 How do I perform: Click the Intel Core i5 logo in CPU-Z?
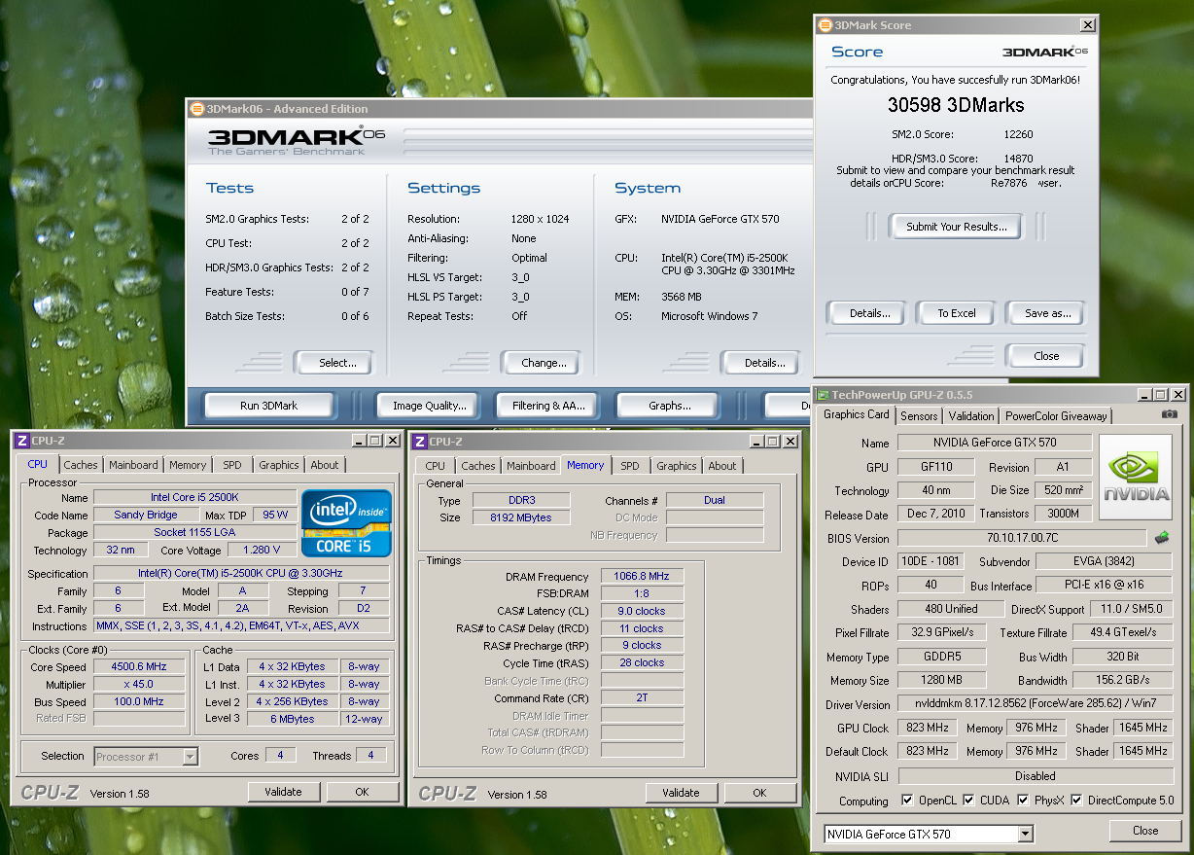[x=346, y=523]
